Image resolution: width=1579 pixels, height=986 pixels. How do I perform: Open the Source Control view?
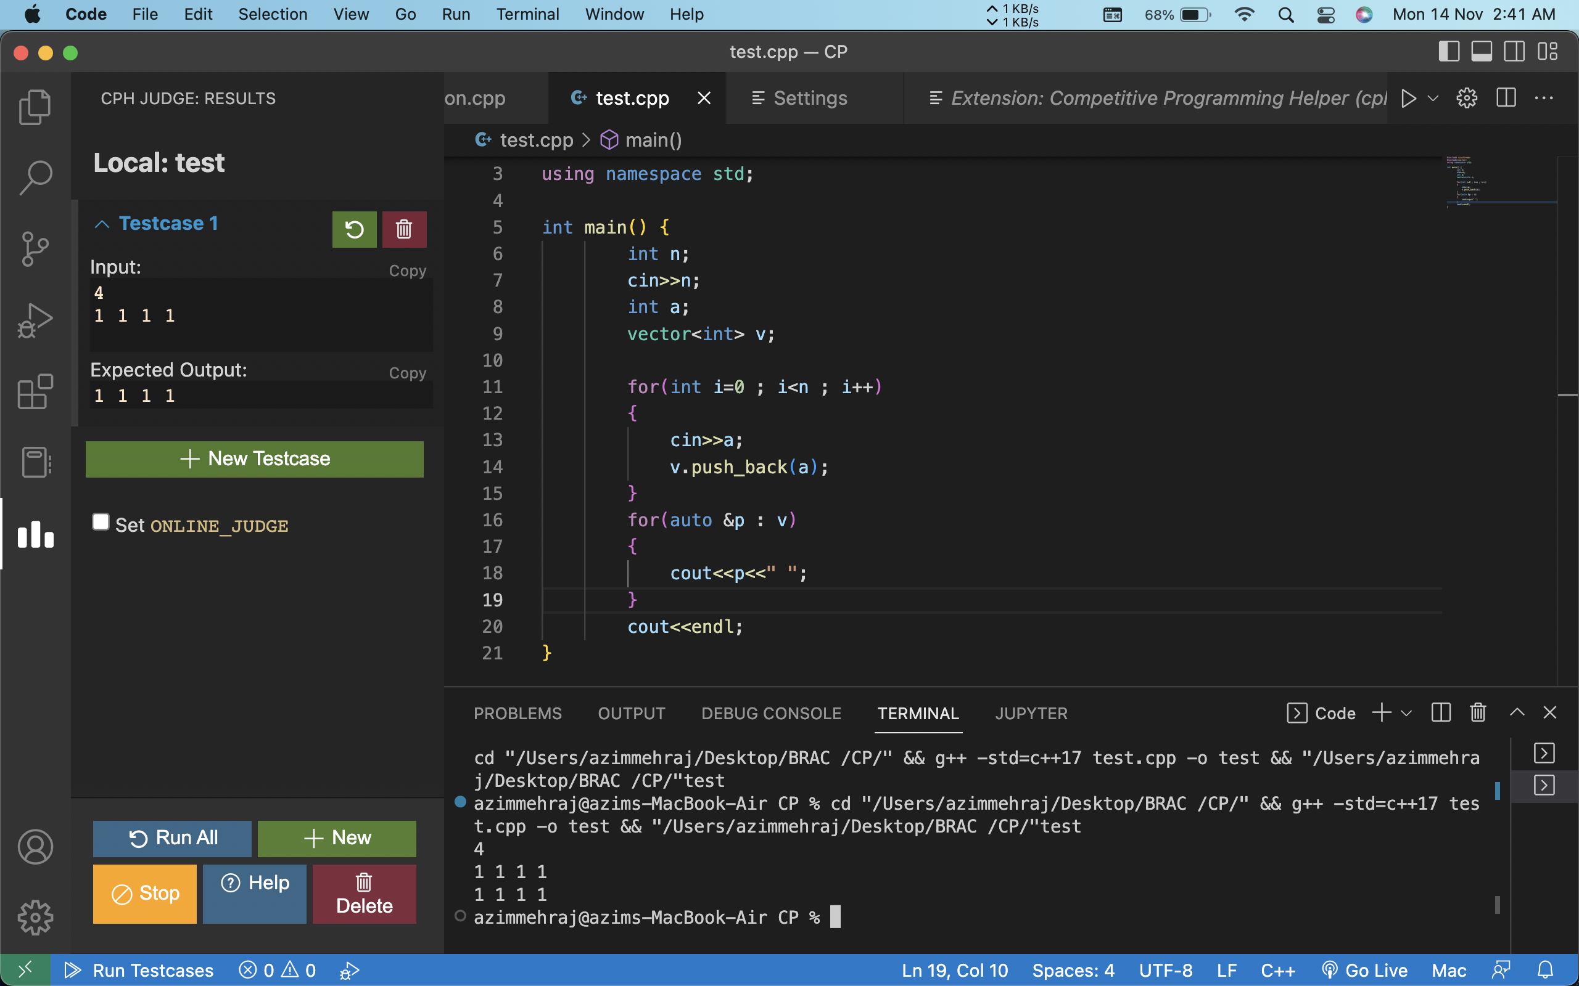point(34,248)
